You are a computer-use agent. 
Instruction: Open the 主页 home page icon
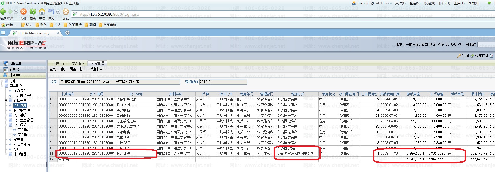(x=42, y=12)
